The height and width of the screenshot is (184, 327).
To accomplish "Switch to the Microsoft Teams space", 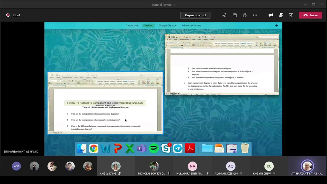I will [192, 26].
